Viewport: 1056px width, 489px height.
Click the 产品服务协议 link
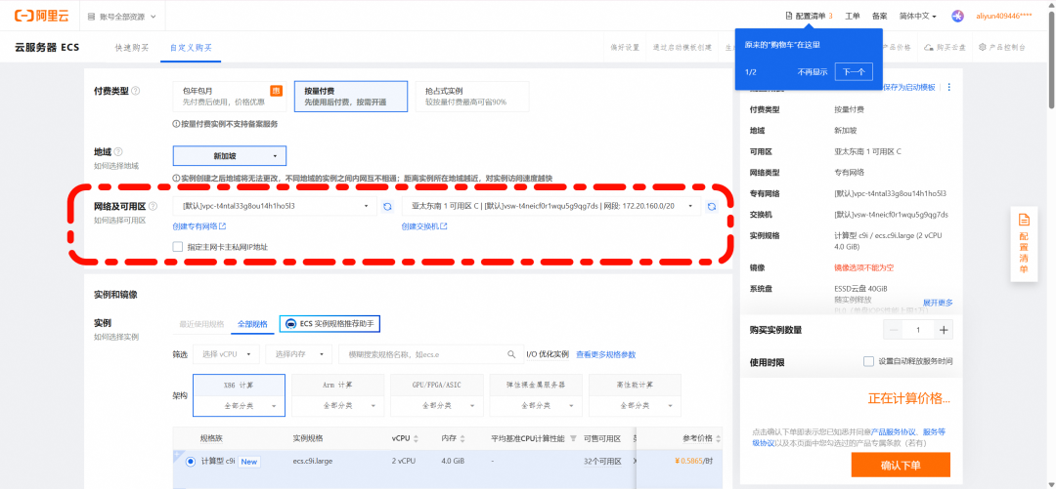[891, 431]
